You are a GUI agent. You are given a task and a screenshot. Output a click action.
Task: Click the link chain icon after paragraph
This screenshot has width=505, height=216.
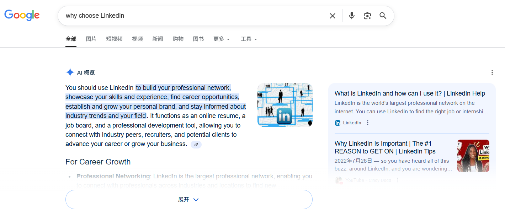[196, 144]
